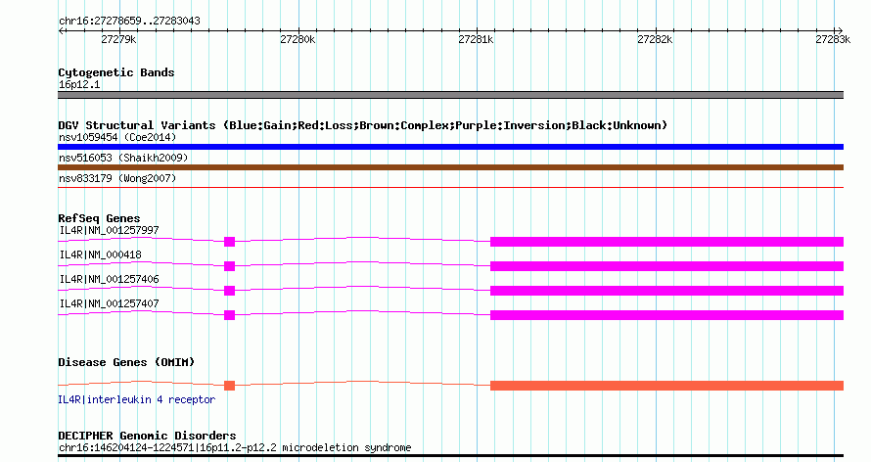Select the nsv1059454 (Coe2014) variant label

(x=117, y=137)
